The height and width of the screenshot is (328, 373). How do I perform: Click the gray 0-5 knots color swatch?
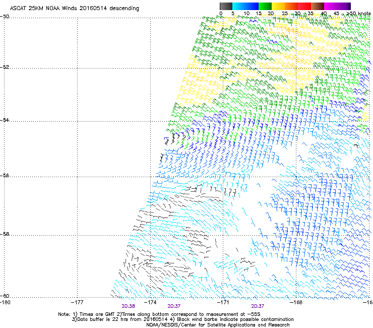click(226, 6)
